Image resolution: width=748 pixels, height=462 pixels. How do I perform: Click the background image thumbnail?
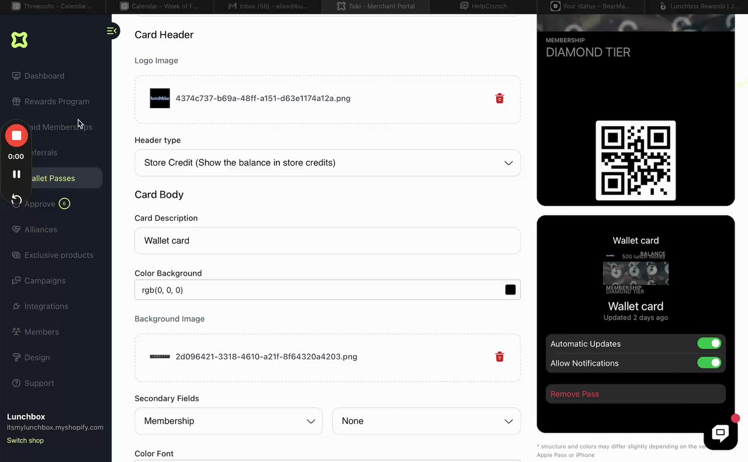point(160,356)
